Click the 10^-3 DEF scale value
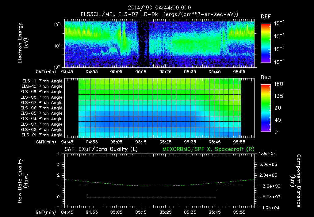 279,23
